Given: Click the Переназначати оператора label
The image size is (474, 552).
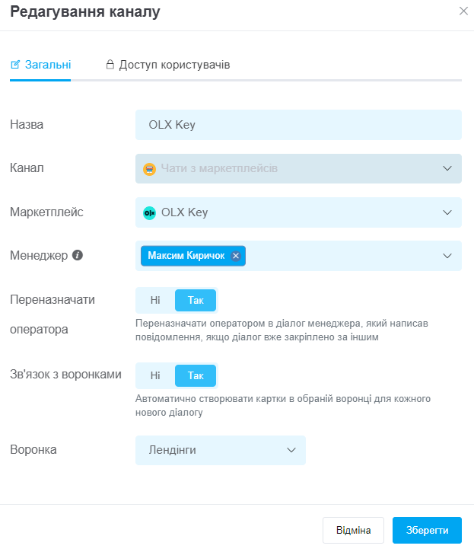Looking at the screenshot, I should pos(52,314).
